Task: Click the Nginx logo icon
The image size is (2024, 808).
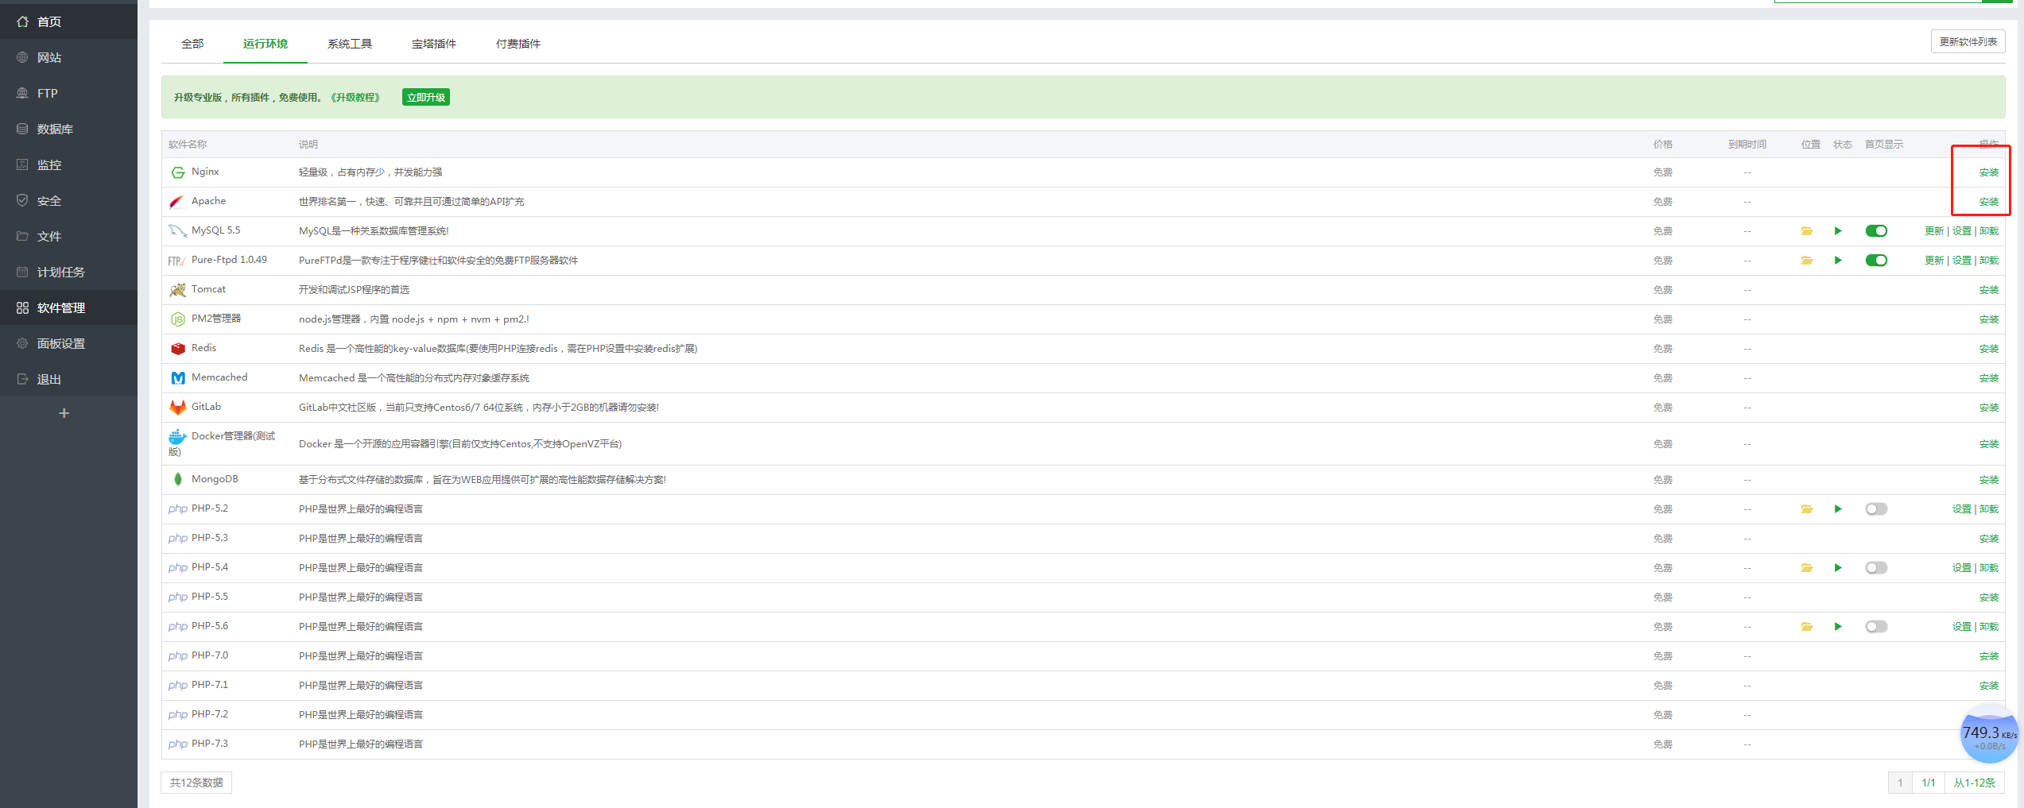Action: coord(178,172)
